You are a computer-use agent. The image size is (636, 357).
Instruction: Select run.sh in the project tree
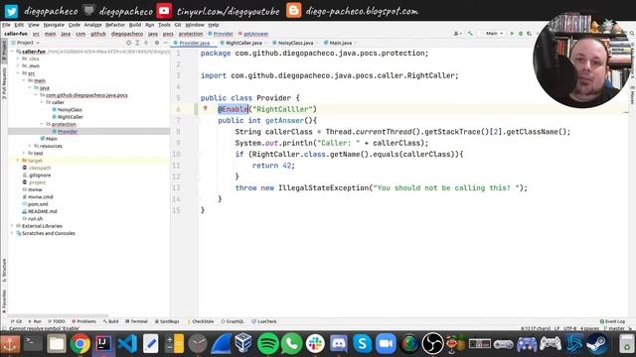tap(36, 219)
